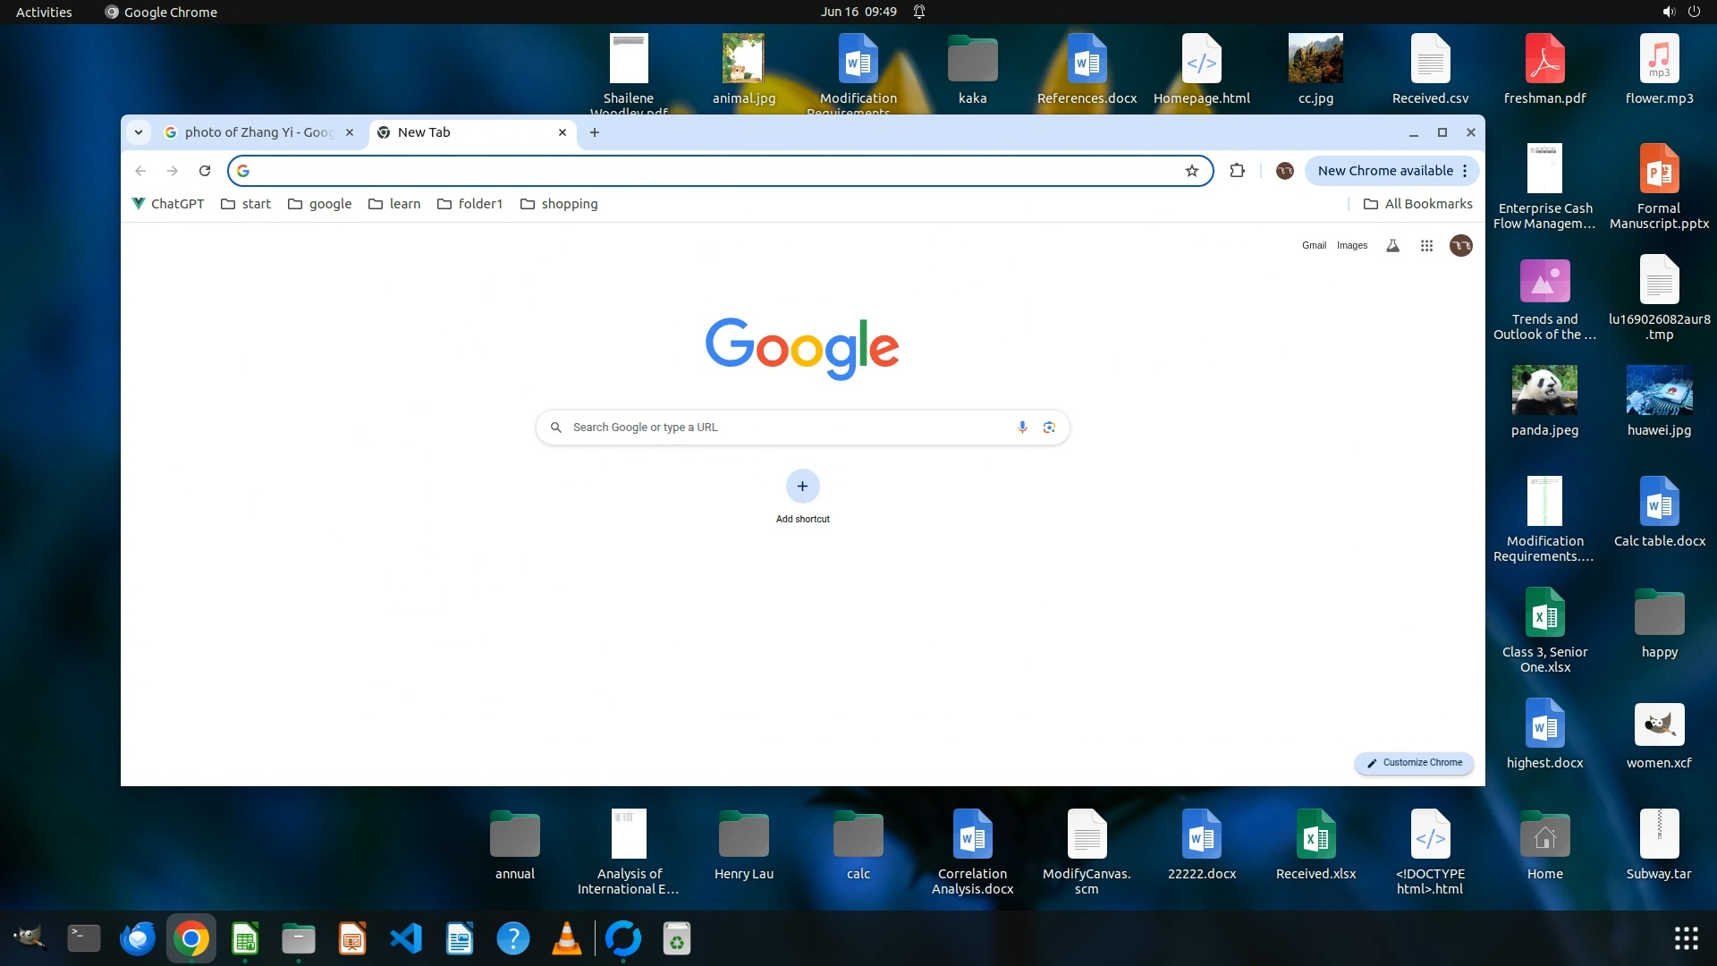Click the Search Labs flask icon
The height and width of the screenshot is (966, 1717).
(x=1392, y=246)
